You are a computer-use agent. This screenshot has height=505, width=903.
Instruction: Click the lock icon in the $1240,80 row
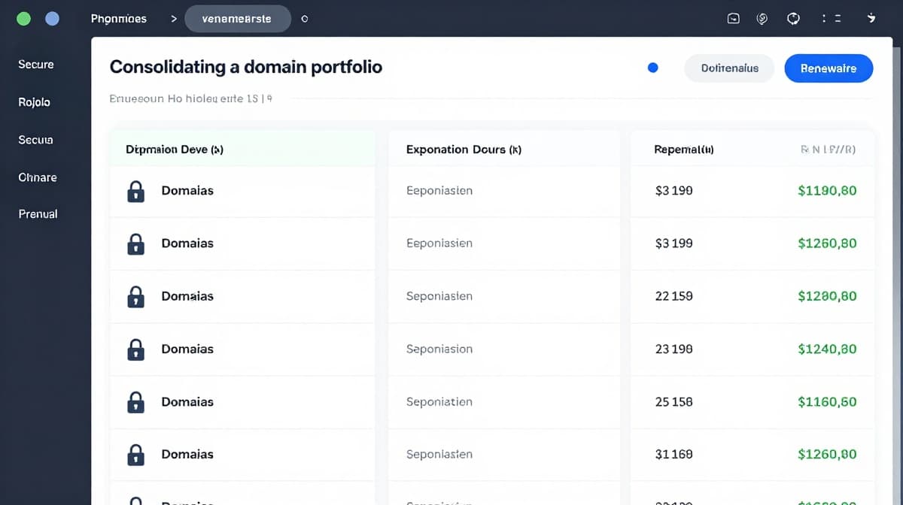click(135, 349)
